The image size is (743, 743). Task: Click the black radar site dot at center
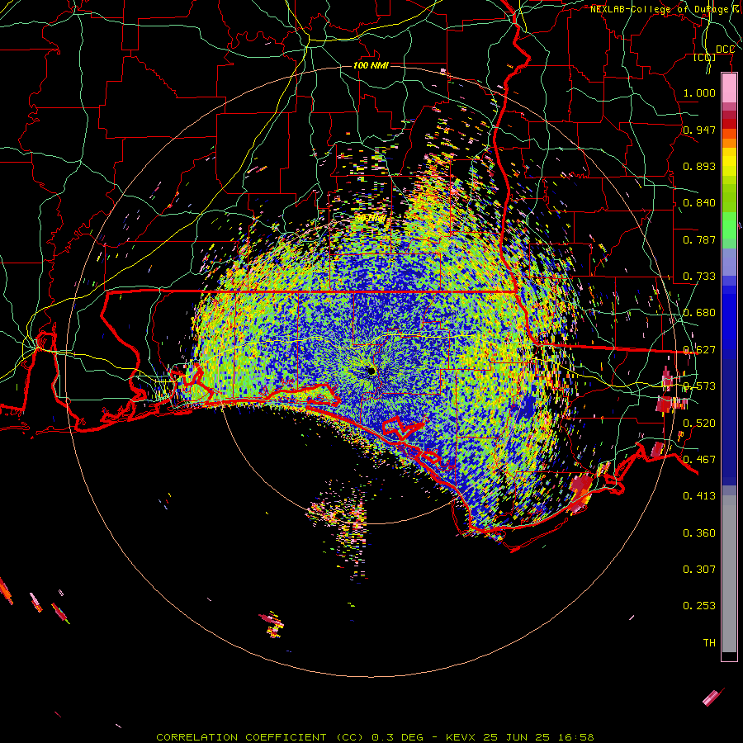pyautogui.click(x=371, y=371)
